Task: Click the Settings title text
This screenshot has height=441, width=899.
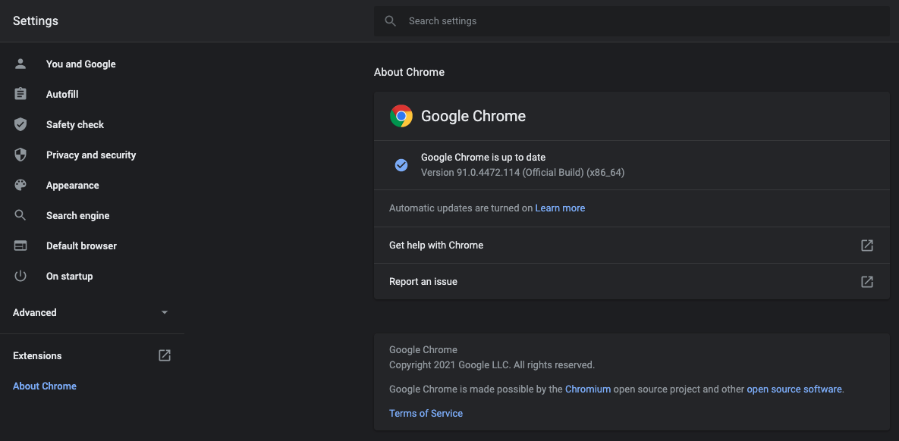Action: coord(36,21)
